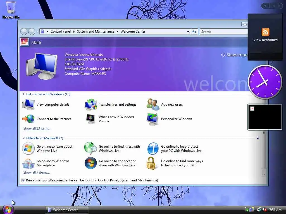This screenshot has height=214, width=286.
Task: Click the Refresh button next to address bar
Action: [194, 32]
